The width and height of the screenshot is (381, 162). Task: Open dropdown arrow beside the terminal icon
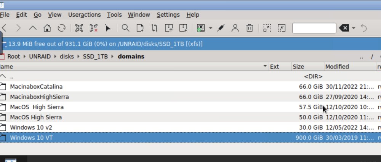coord(210,28)
